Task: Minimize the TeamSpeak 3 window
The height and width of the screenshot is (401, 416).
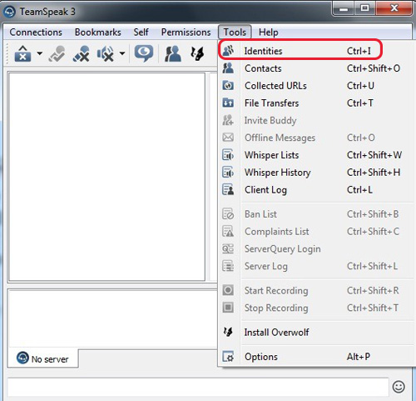Action: [344, 9]
